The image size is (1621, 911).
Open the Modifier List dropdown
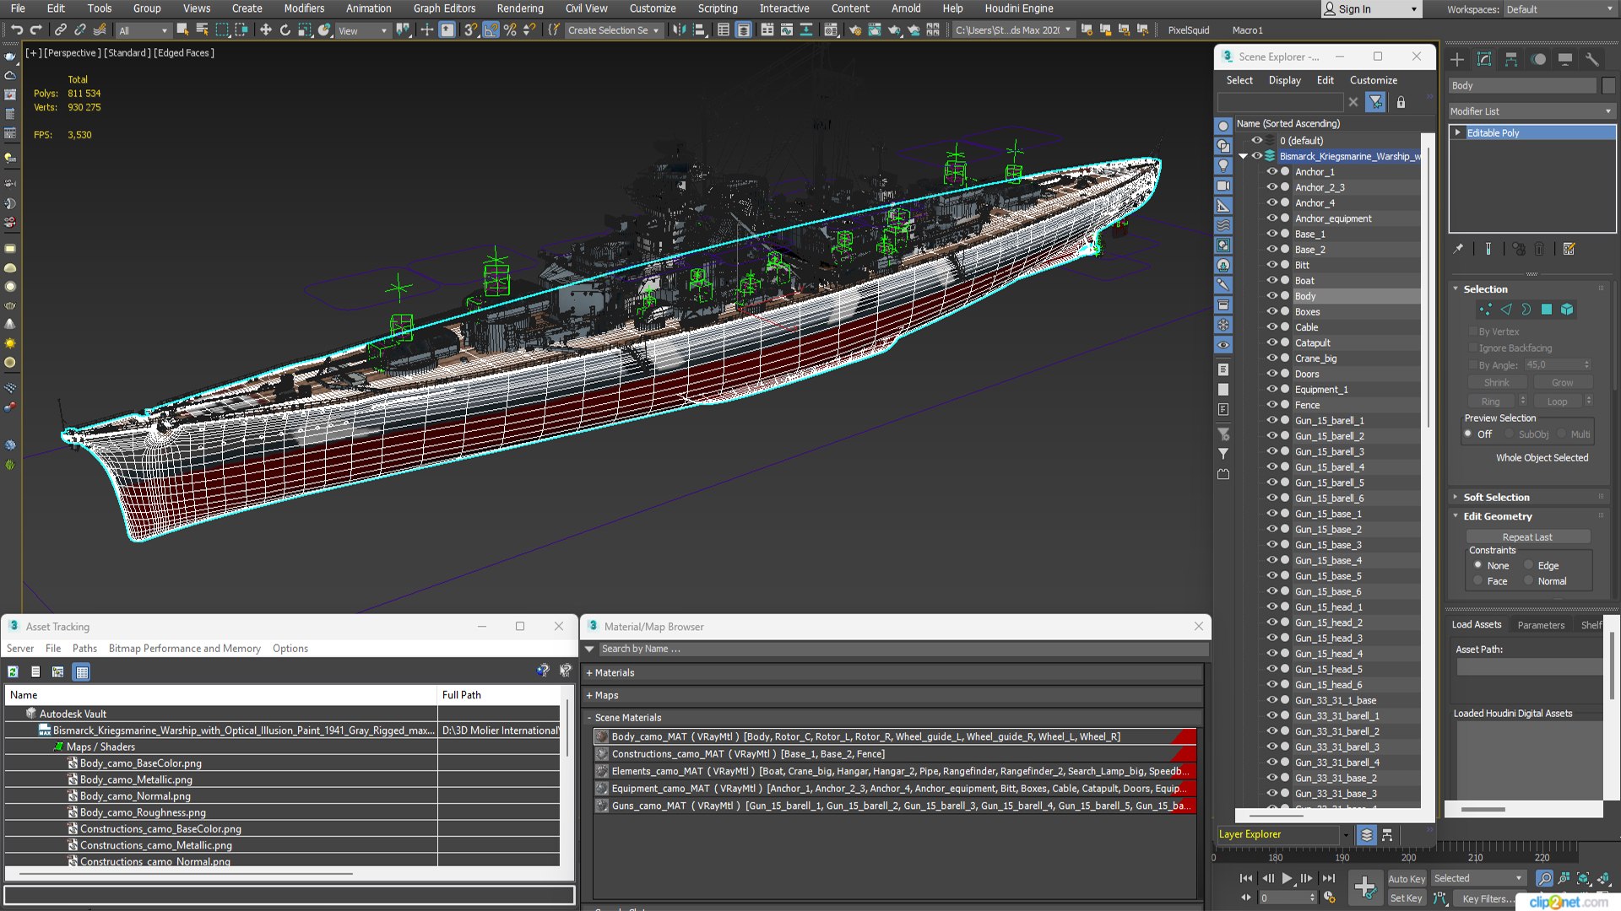pyautogui.click(x=1531, y=111)
